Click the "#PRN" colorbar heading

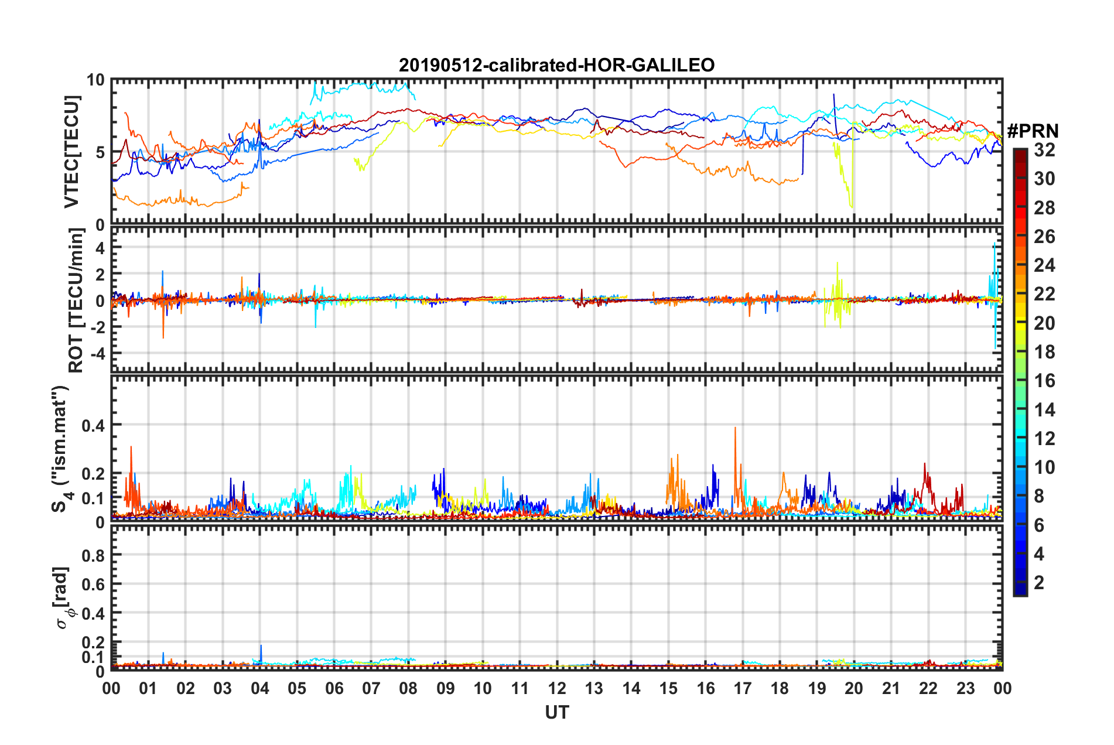coord(1033,131)
